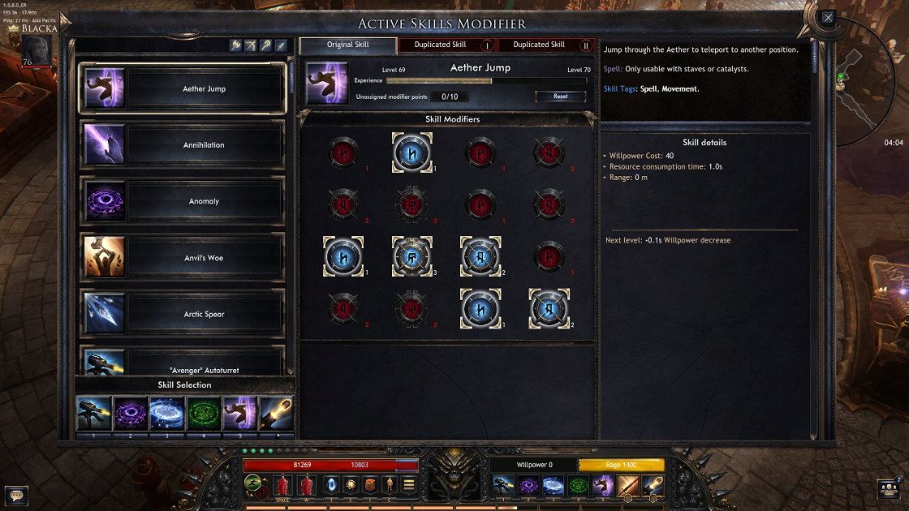Enable the first red modifier in top row

[343, 153]
